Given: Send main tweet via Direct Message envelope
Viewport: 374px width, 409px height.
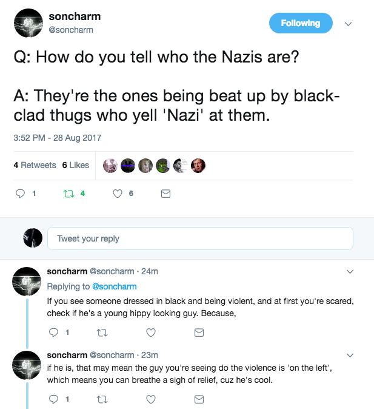Looking at the screenshot, I should click(165, 194).
